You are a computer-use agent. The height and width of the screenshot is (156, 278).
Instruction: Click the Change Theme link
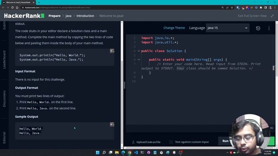point(174,28)
